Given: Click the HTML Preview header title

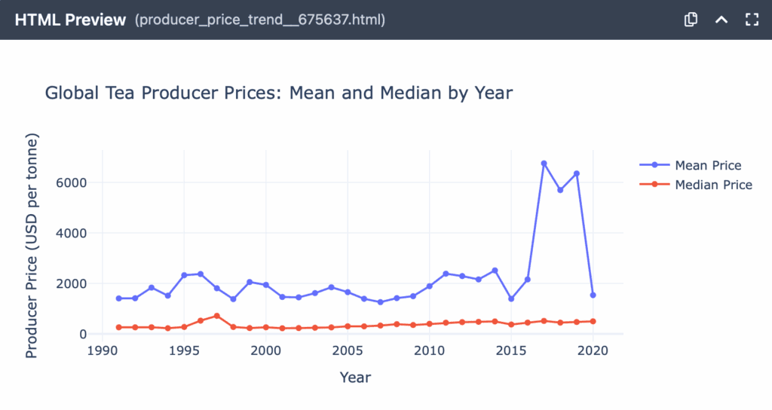Looking at the screenshot, I should (70, 20).
